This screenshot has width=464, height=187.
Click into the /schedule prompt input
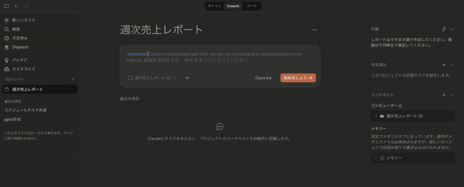pyautogui.click(x=220, y=57)
